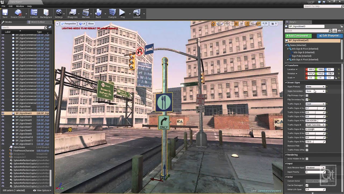Image resolution: width=344 pixels, height=194 pixels.
Task: Toggle Actor Hidden In Game checkbox
Action: click(x=307, y=159)
